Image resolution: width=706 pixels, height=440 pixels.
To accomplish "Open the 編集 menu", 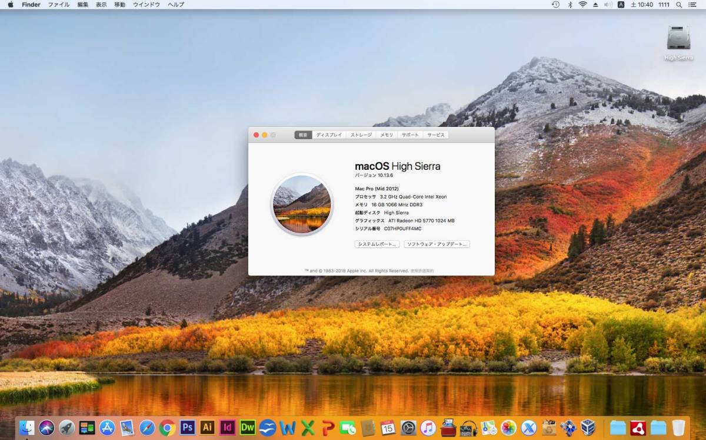I will tap(83, 4).
